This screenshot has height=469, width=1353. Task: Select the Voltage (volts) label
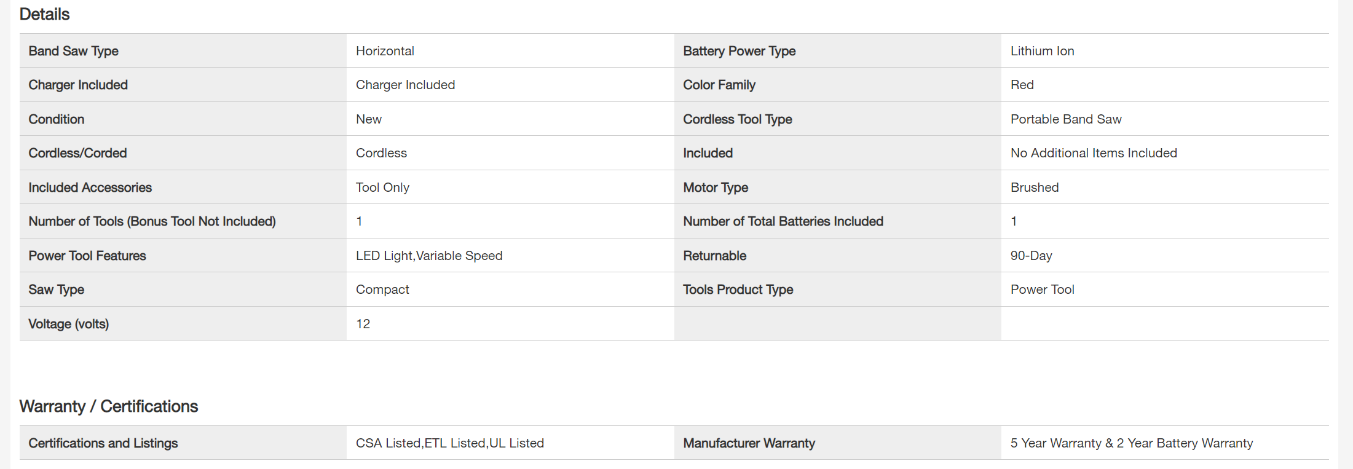(68, 324)
